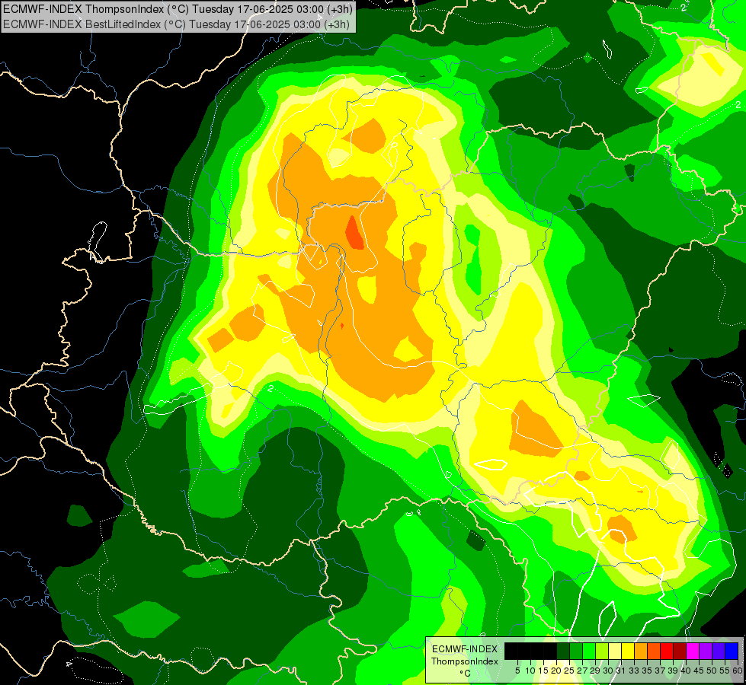Click the legend tick value '50'
This screenshot has width=746, height=685.
coord(712,671)
